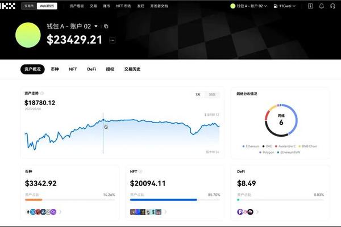Open the NFT 市场 menu
Image resolution: width=341 pixels, height=227 pixels.
point(123,6)
